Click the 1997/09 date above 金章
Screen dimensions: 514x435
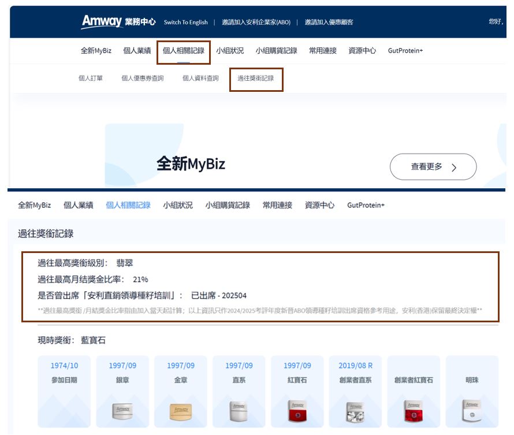click(x=181, y=366)
